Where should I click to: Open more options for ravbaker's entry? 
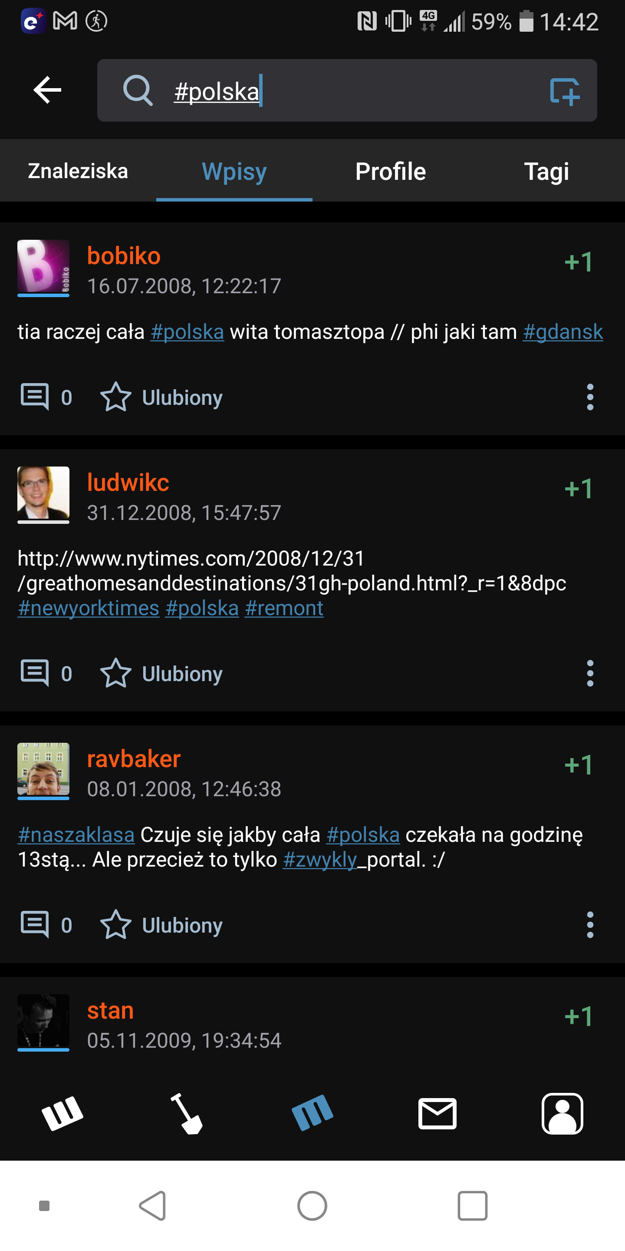pos(590,925)
